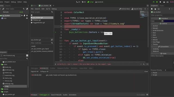Open the Animation bottom panel

pyautogui.click(x=73, y=95)
